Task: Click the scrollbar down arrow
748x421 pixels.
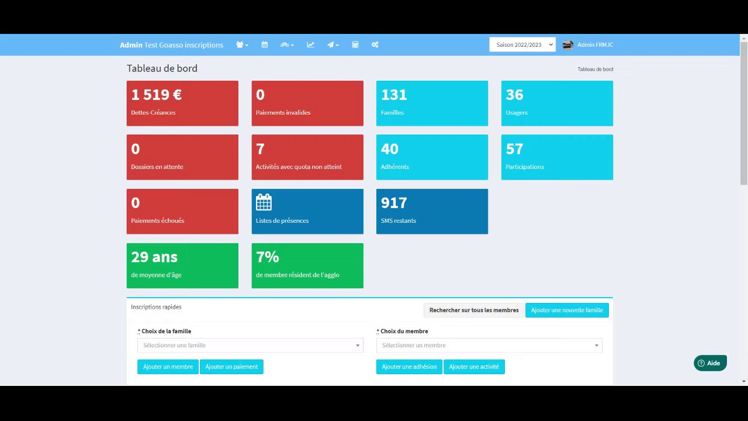Action: pyautogui.click(x=744, y=381)
